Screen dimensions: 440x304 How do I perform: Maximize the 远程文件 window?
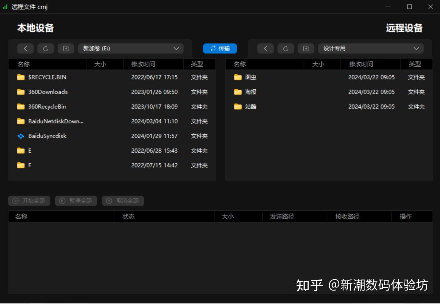(409, 7)
